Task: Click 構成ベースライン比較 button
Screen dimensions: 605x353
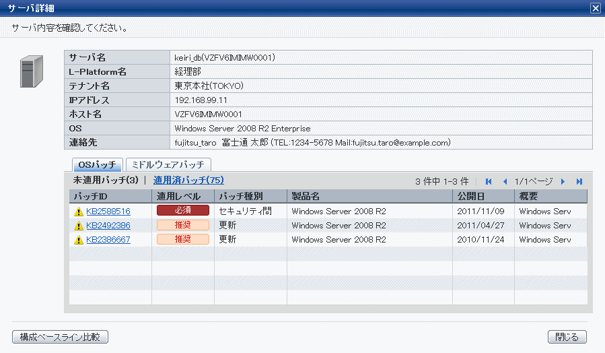Action: point(60,337)
